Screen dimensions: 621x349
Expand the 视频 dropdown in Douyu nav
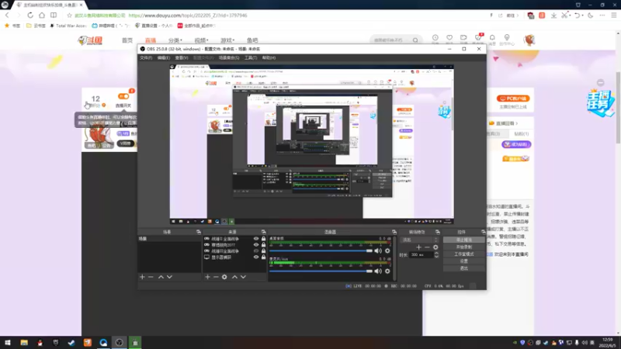point(201,40)
